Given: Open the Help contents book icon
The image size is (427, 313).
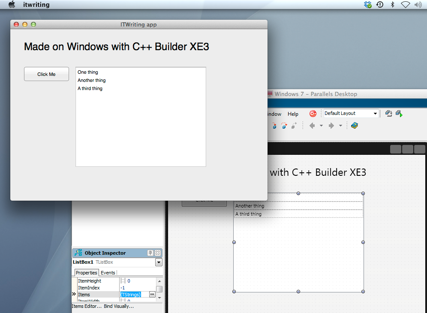Looking at the screenshot, I should tap(354, 125).
